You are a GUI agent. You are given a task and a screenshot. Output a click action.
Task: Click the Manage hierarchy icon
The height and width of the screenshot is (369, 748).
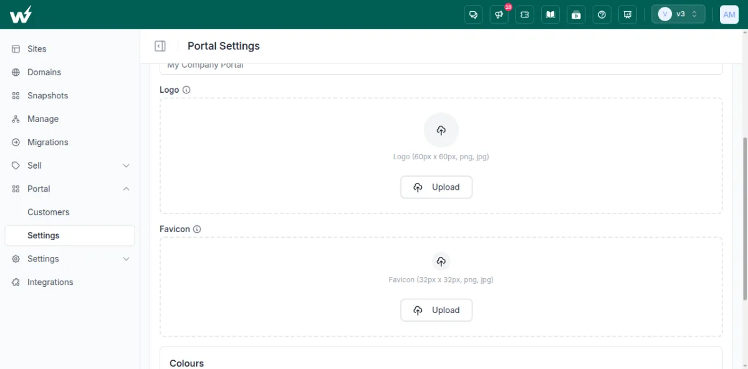pos(16,119)
